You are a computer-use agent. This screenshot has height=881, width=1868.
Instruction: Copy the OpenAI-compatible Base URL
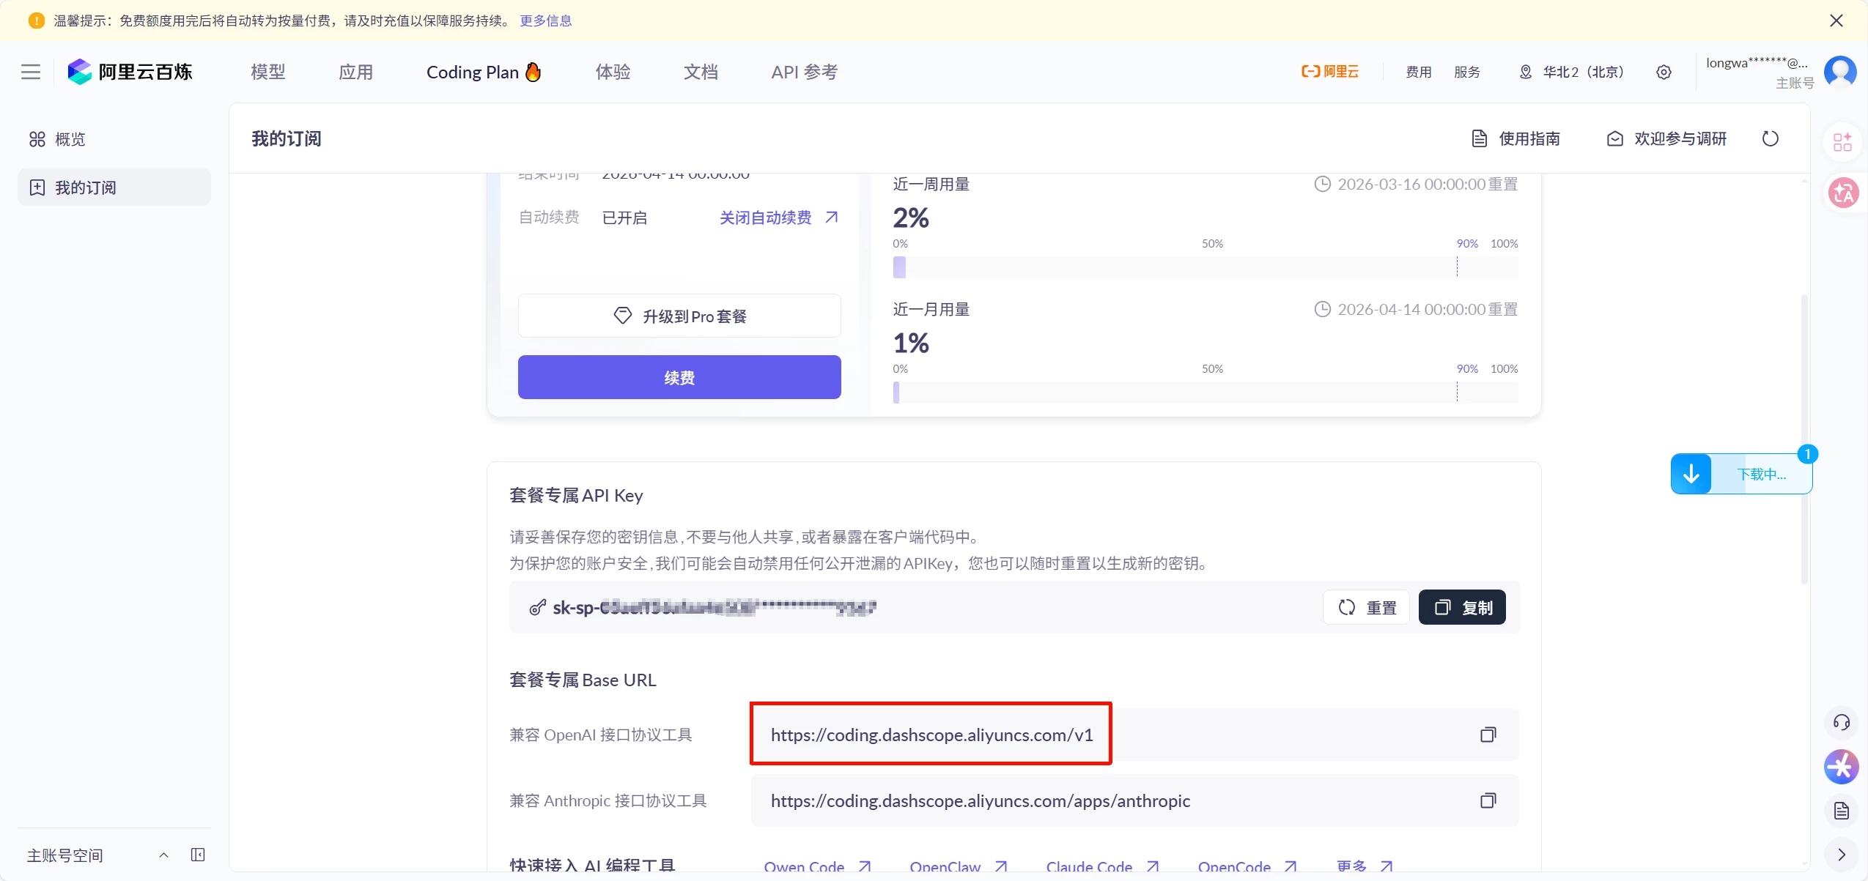(x=1488, y=735)
